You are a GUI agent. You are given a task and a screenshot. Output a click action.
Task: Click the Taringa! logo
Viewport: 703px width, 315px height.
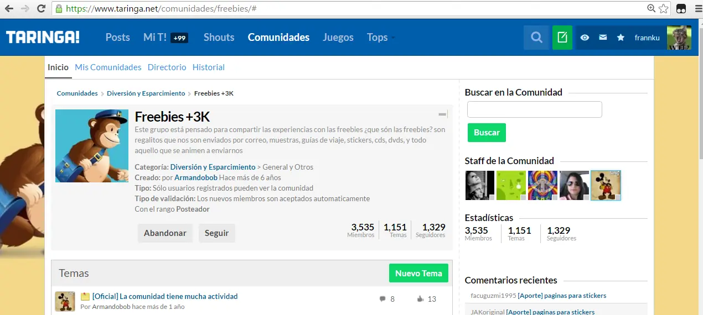coord(43,37)
